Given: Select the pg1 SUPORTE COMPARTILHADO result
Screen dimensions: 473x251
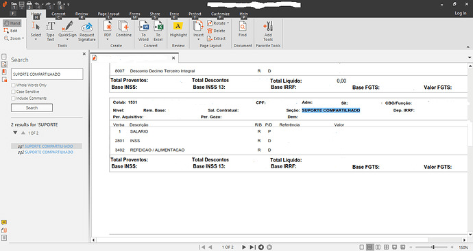Looking at the screenshot, I should pyautogui.click(x=47, y=146).
